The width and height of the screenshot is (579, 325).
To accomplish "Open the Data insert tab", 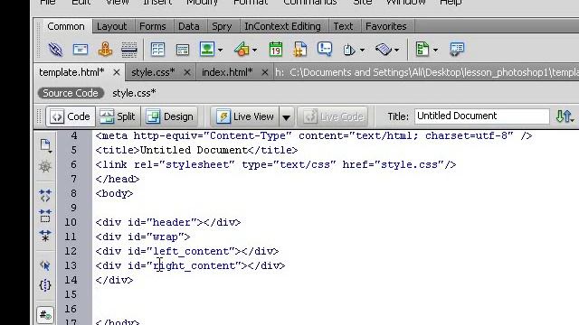I will tap(189, 26).
